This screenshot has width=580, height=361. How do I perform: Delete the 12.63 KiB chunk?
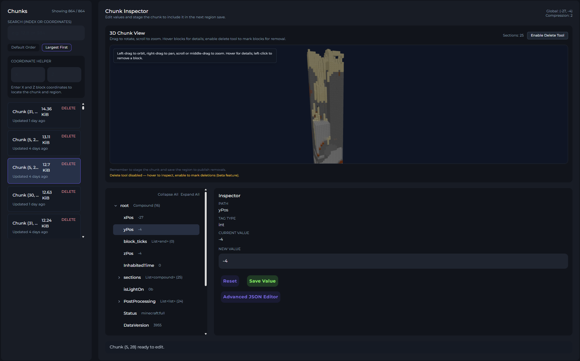(68, 192)
